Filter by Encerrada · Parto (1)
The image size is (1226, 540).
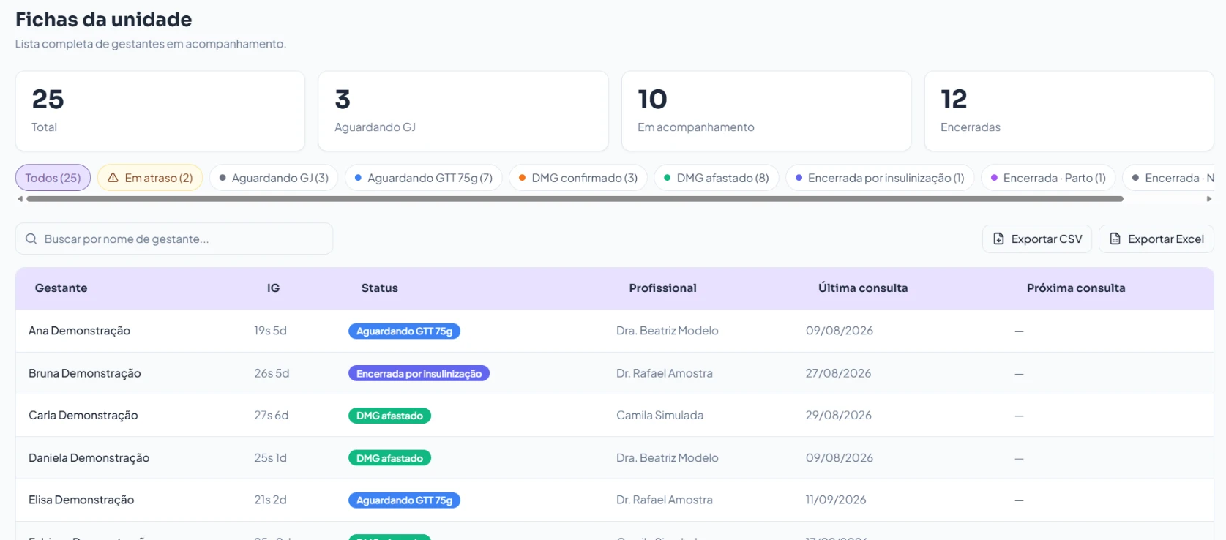1048,178
